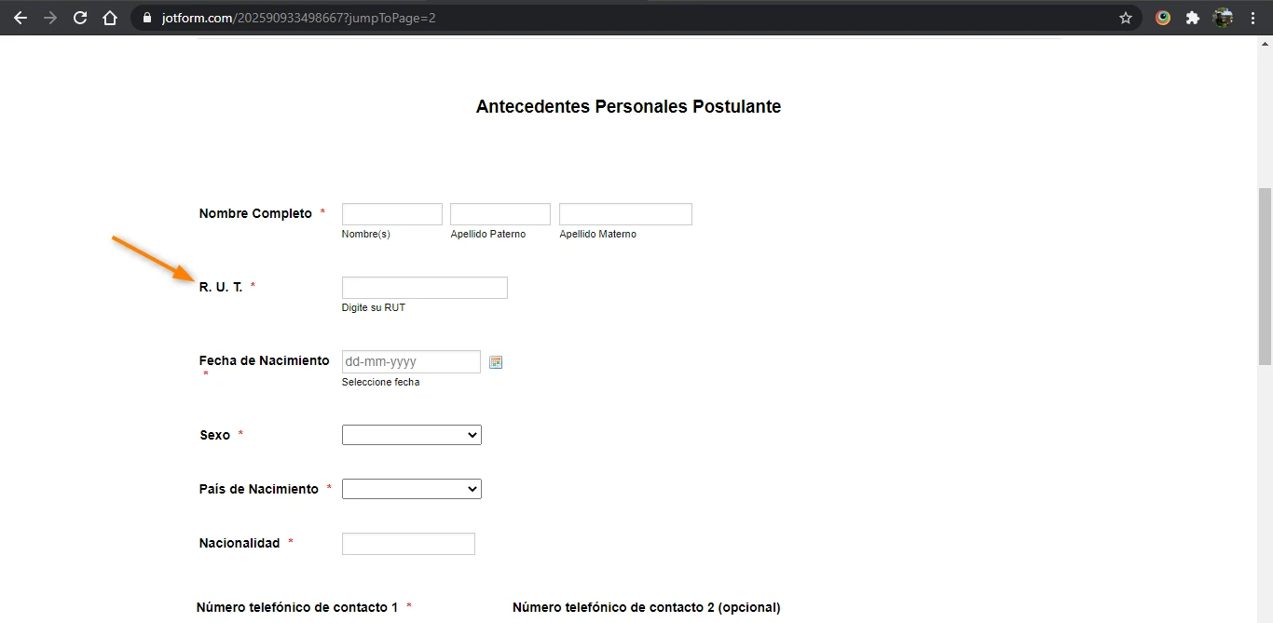Focus the Nombre(s) text field
1273x623 pixels.
coord(391,214)
